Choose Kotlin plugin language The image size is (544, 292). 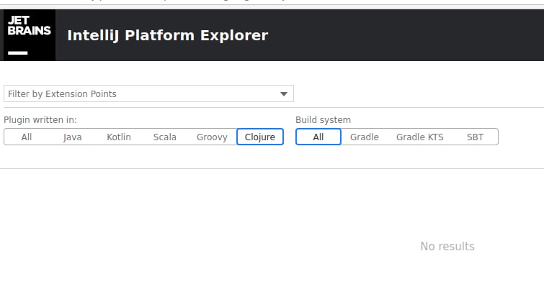[119, 137]
